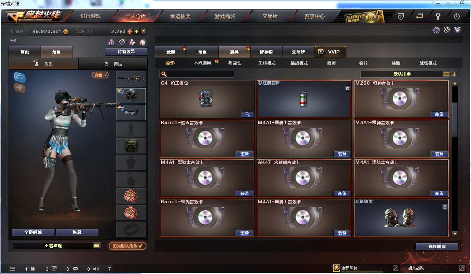Expand the 王者玲珑 character list menu
Image resolution: width=471 pixels, height=274 pixels.
coord(96,245)
